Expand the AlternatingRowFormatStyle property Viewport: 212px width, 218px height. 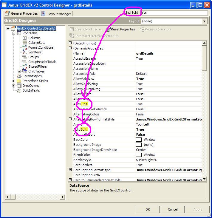coord(70,119)
